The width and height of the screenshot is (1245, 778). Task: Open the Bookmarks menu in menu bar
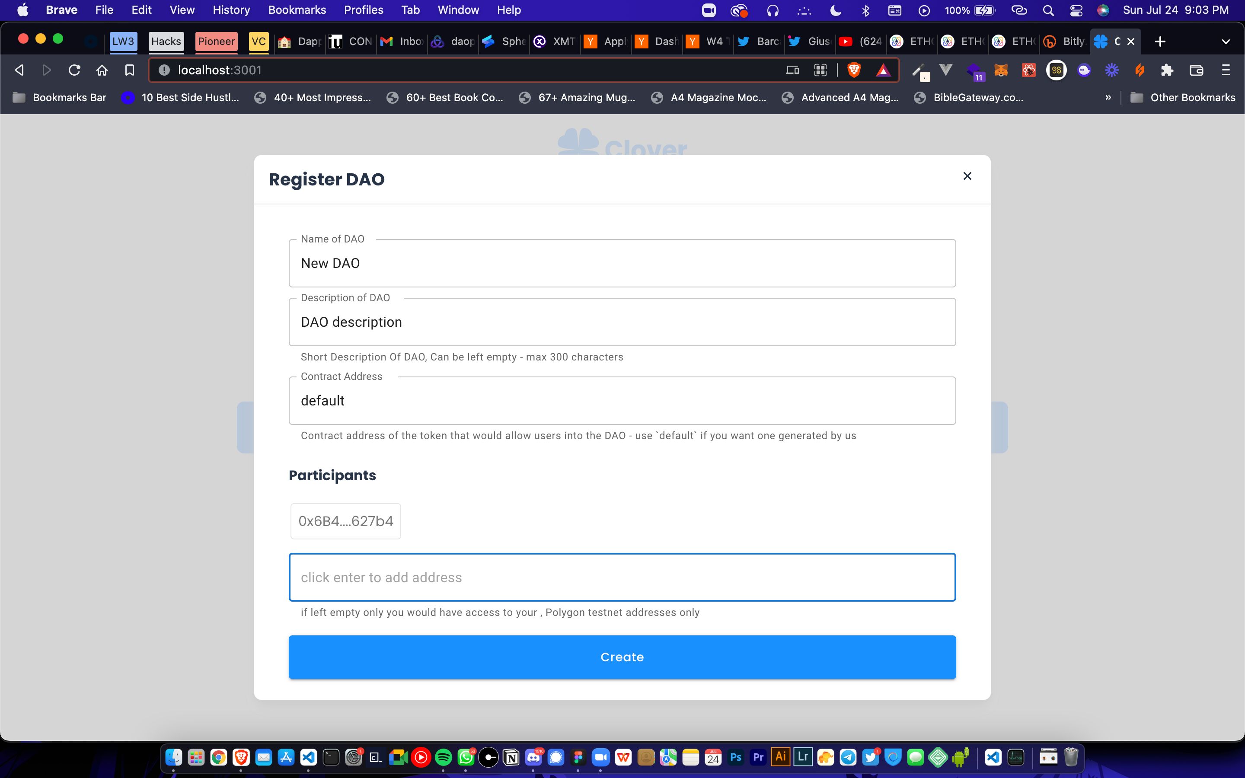(297, 10)
